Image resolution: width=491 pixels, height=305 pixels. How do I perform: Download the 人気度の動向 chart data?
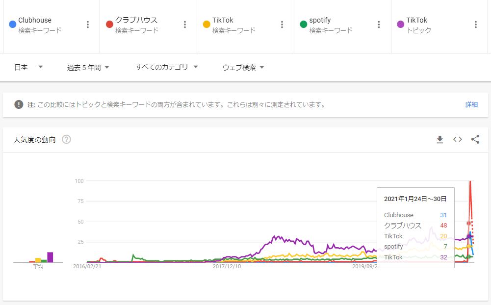point(440,139)
